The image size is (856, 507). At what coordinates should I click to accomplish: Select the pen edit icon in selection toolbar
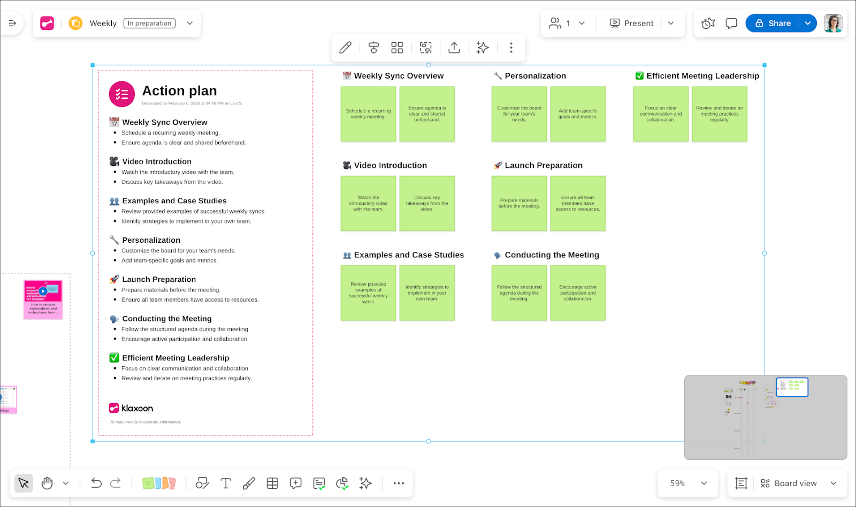(x=346, y=48)
